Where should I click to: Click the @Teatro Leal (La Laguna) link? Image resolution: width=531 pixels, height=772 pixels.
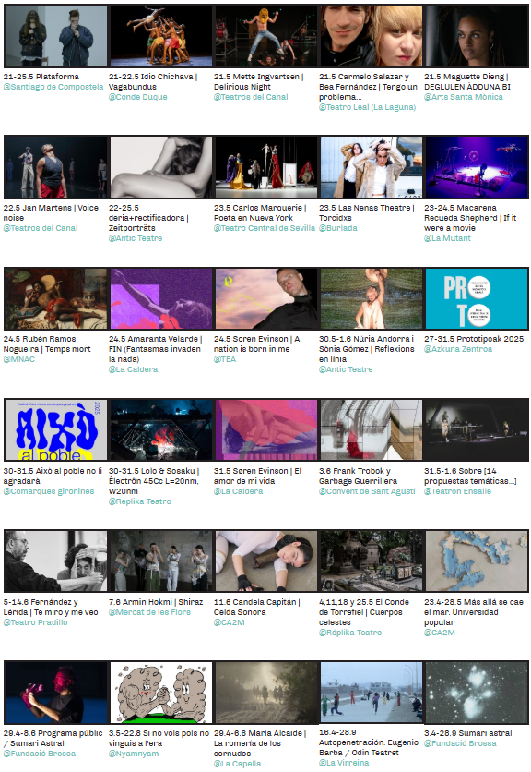[x=367, y=107]
